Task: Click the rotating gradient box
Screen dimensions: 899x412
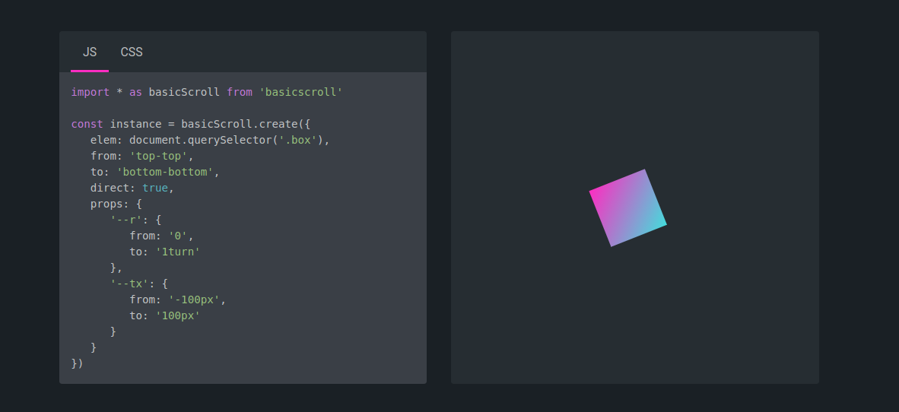Action: click(x=627, y=208)
